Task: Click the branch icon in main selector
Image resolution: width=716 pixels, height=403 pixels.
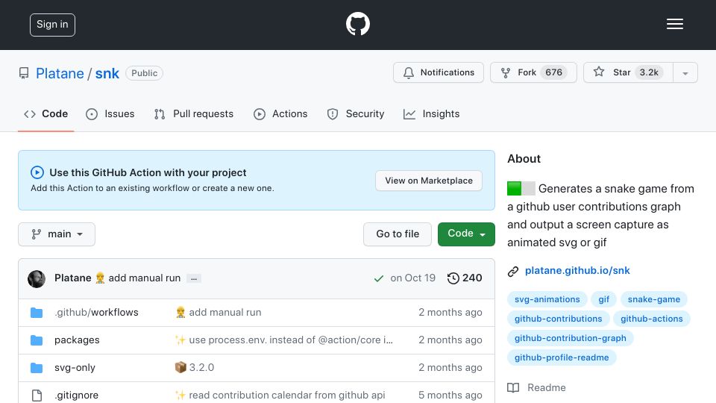Action: click(x=36, y=234)
